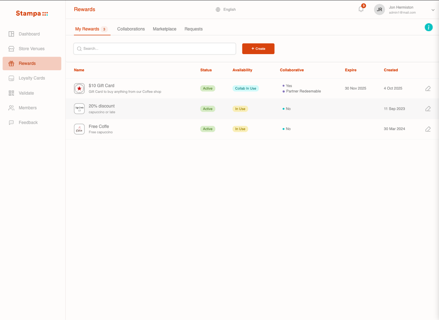The width and height of the screenshot is (439, 320).
Task: Edit the Free Coffe reward
Action: pos(428,129)
